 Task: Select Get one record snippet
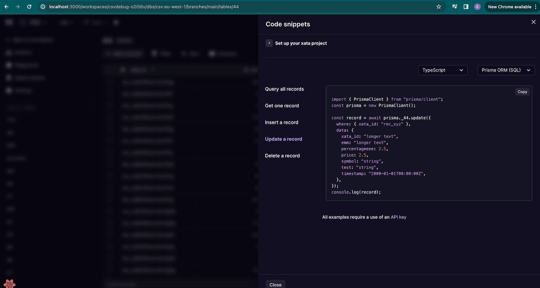pyautogui.click(x=282, y=106)
